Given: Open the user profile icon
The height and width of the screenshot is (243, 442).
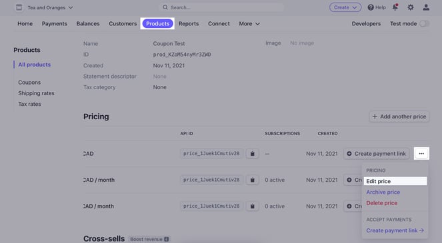Looking at the screenshot, I should click(426, 7).
